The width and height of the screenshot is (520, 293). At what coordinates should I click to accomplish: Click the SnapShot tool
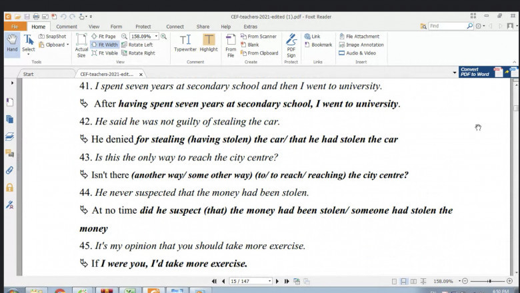(x=52, y=37)
